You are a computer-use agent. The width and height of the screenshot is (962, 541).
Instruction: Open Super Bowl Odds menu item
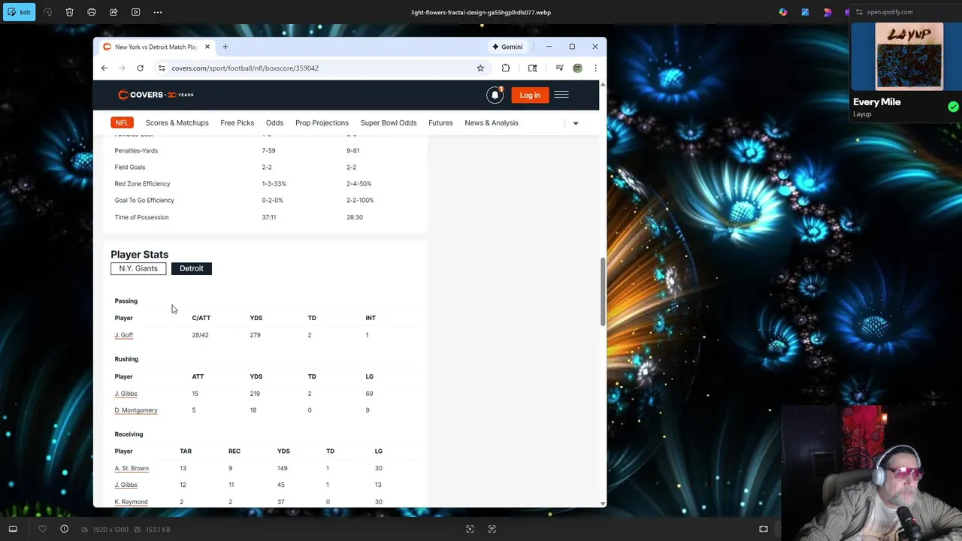point(389,122)
